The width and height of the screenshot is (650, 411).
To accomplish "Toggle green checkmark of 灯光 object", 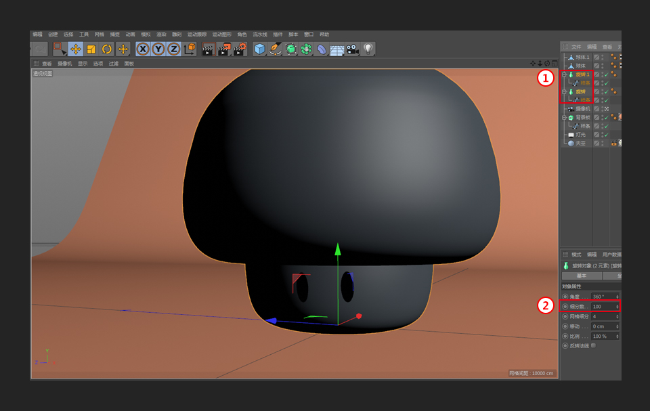I will [606, 135].
